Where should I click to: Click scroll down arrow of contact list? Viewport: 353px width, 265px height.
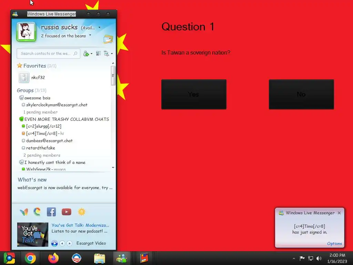(113, 168)
